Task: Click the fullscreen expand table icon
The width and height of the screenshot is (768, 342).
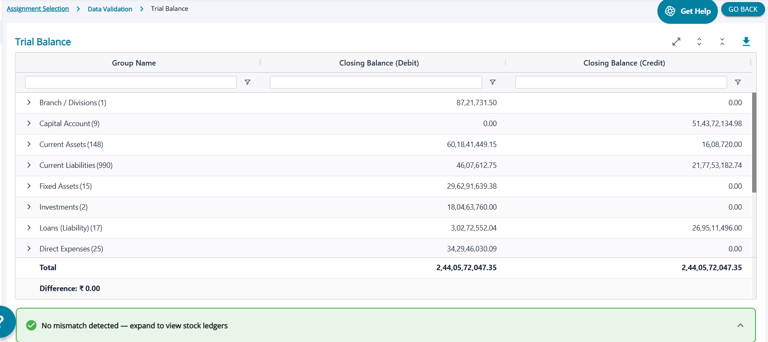Action: (x=676, y=42)
